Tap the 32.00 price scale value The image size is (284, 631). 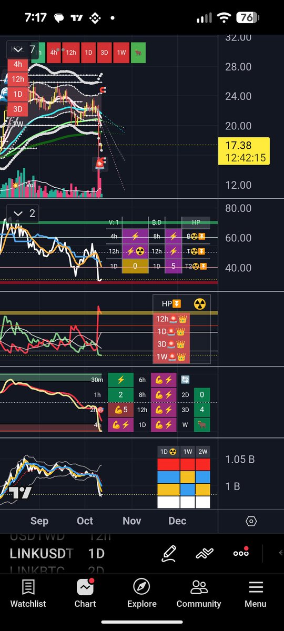238,38
